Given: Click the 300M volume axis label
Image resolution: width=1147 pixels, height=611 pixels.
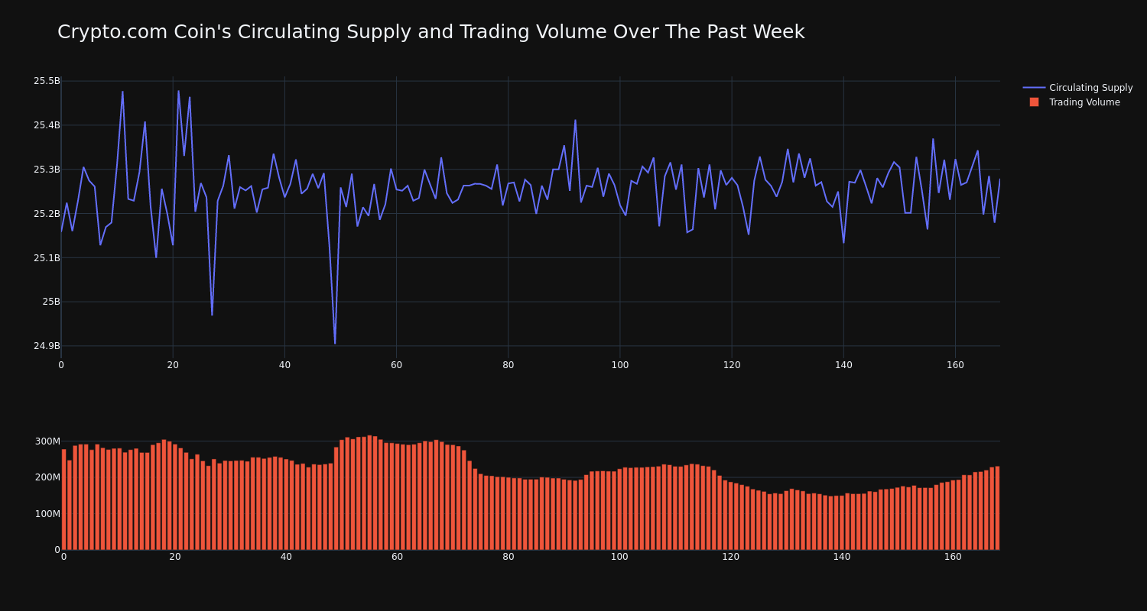Looking at the screenshot, I should click(47, 441).
